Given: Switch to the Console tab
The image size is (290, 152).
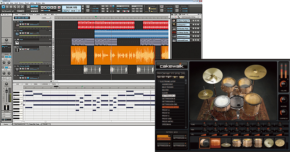Looking at the screenshot, I should (45, 124).
